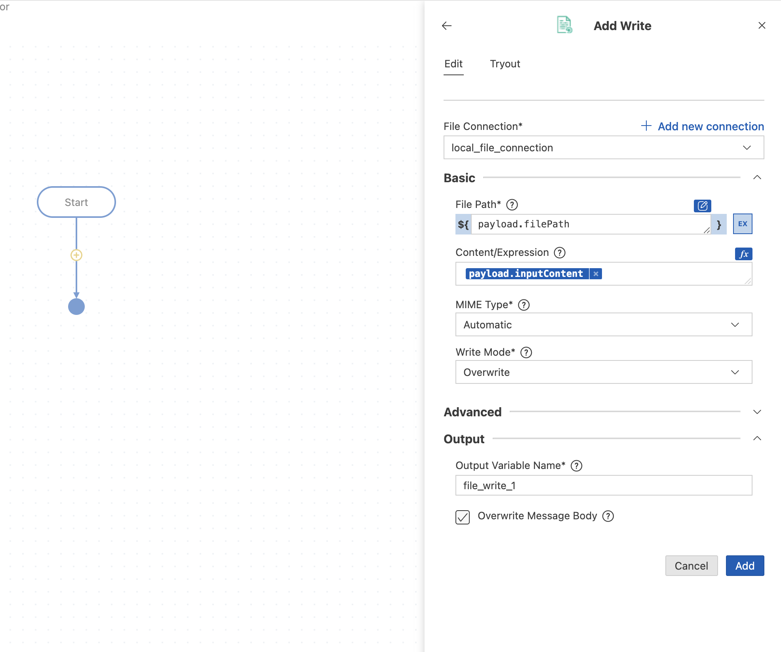Open the MIME Type Automatic dropdown
781x652 pixels.
(x=604, y=325)
